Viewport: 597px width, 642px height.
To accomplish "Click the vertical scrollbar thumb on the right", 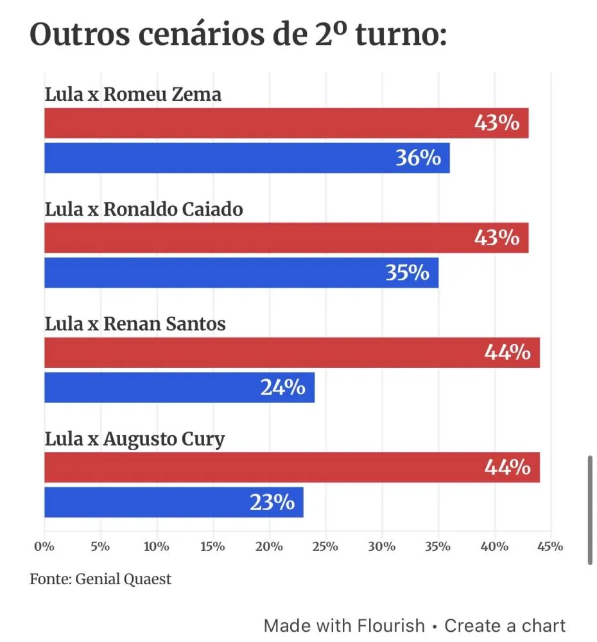I will [590, 510].
